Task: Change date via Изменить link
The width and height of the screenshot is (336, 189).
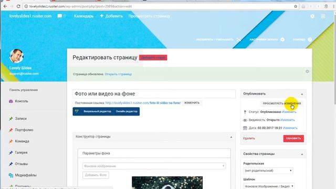Action: tap(290, 128)
